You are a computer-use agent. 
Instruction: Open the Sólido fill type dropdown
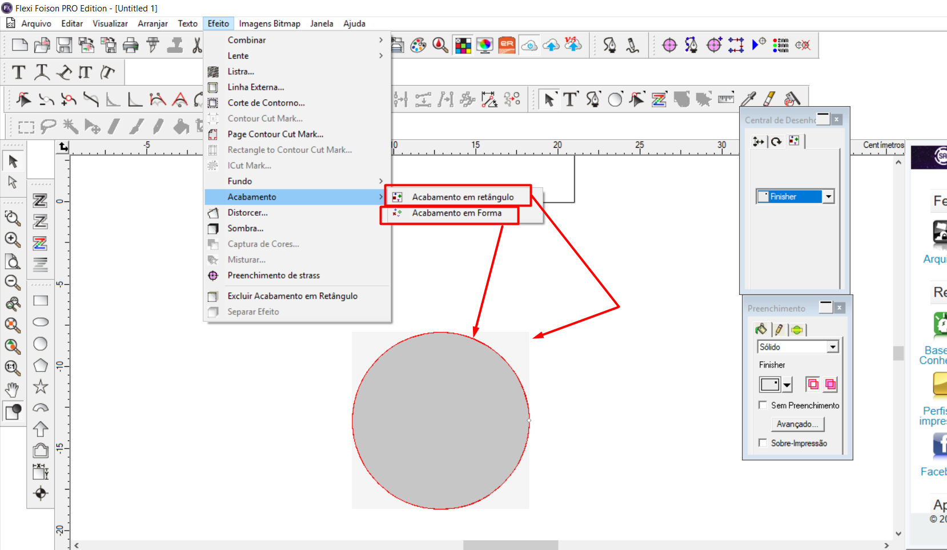833,347
